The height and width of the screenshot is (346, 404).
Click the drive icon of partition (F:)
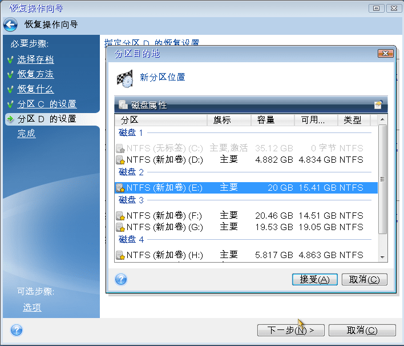(x=120, y=216)
